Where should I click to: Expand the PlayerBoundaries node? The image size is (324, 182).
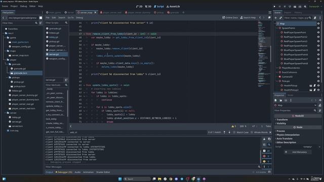277,68
